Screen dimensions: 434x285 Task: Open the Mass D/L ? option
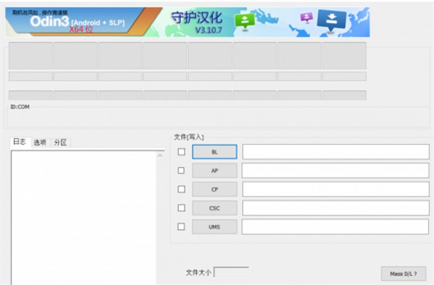(403, 274)
